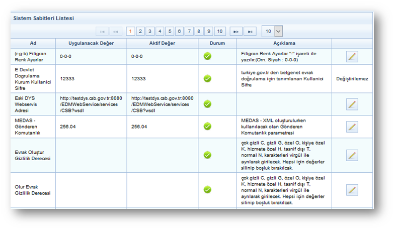Go to the first page of results
This screenshot has width=395, height=230.
coord(102,32)
